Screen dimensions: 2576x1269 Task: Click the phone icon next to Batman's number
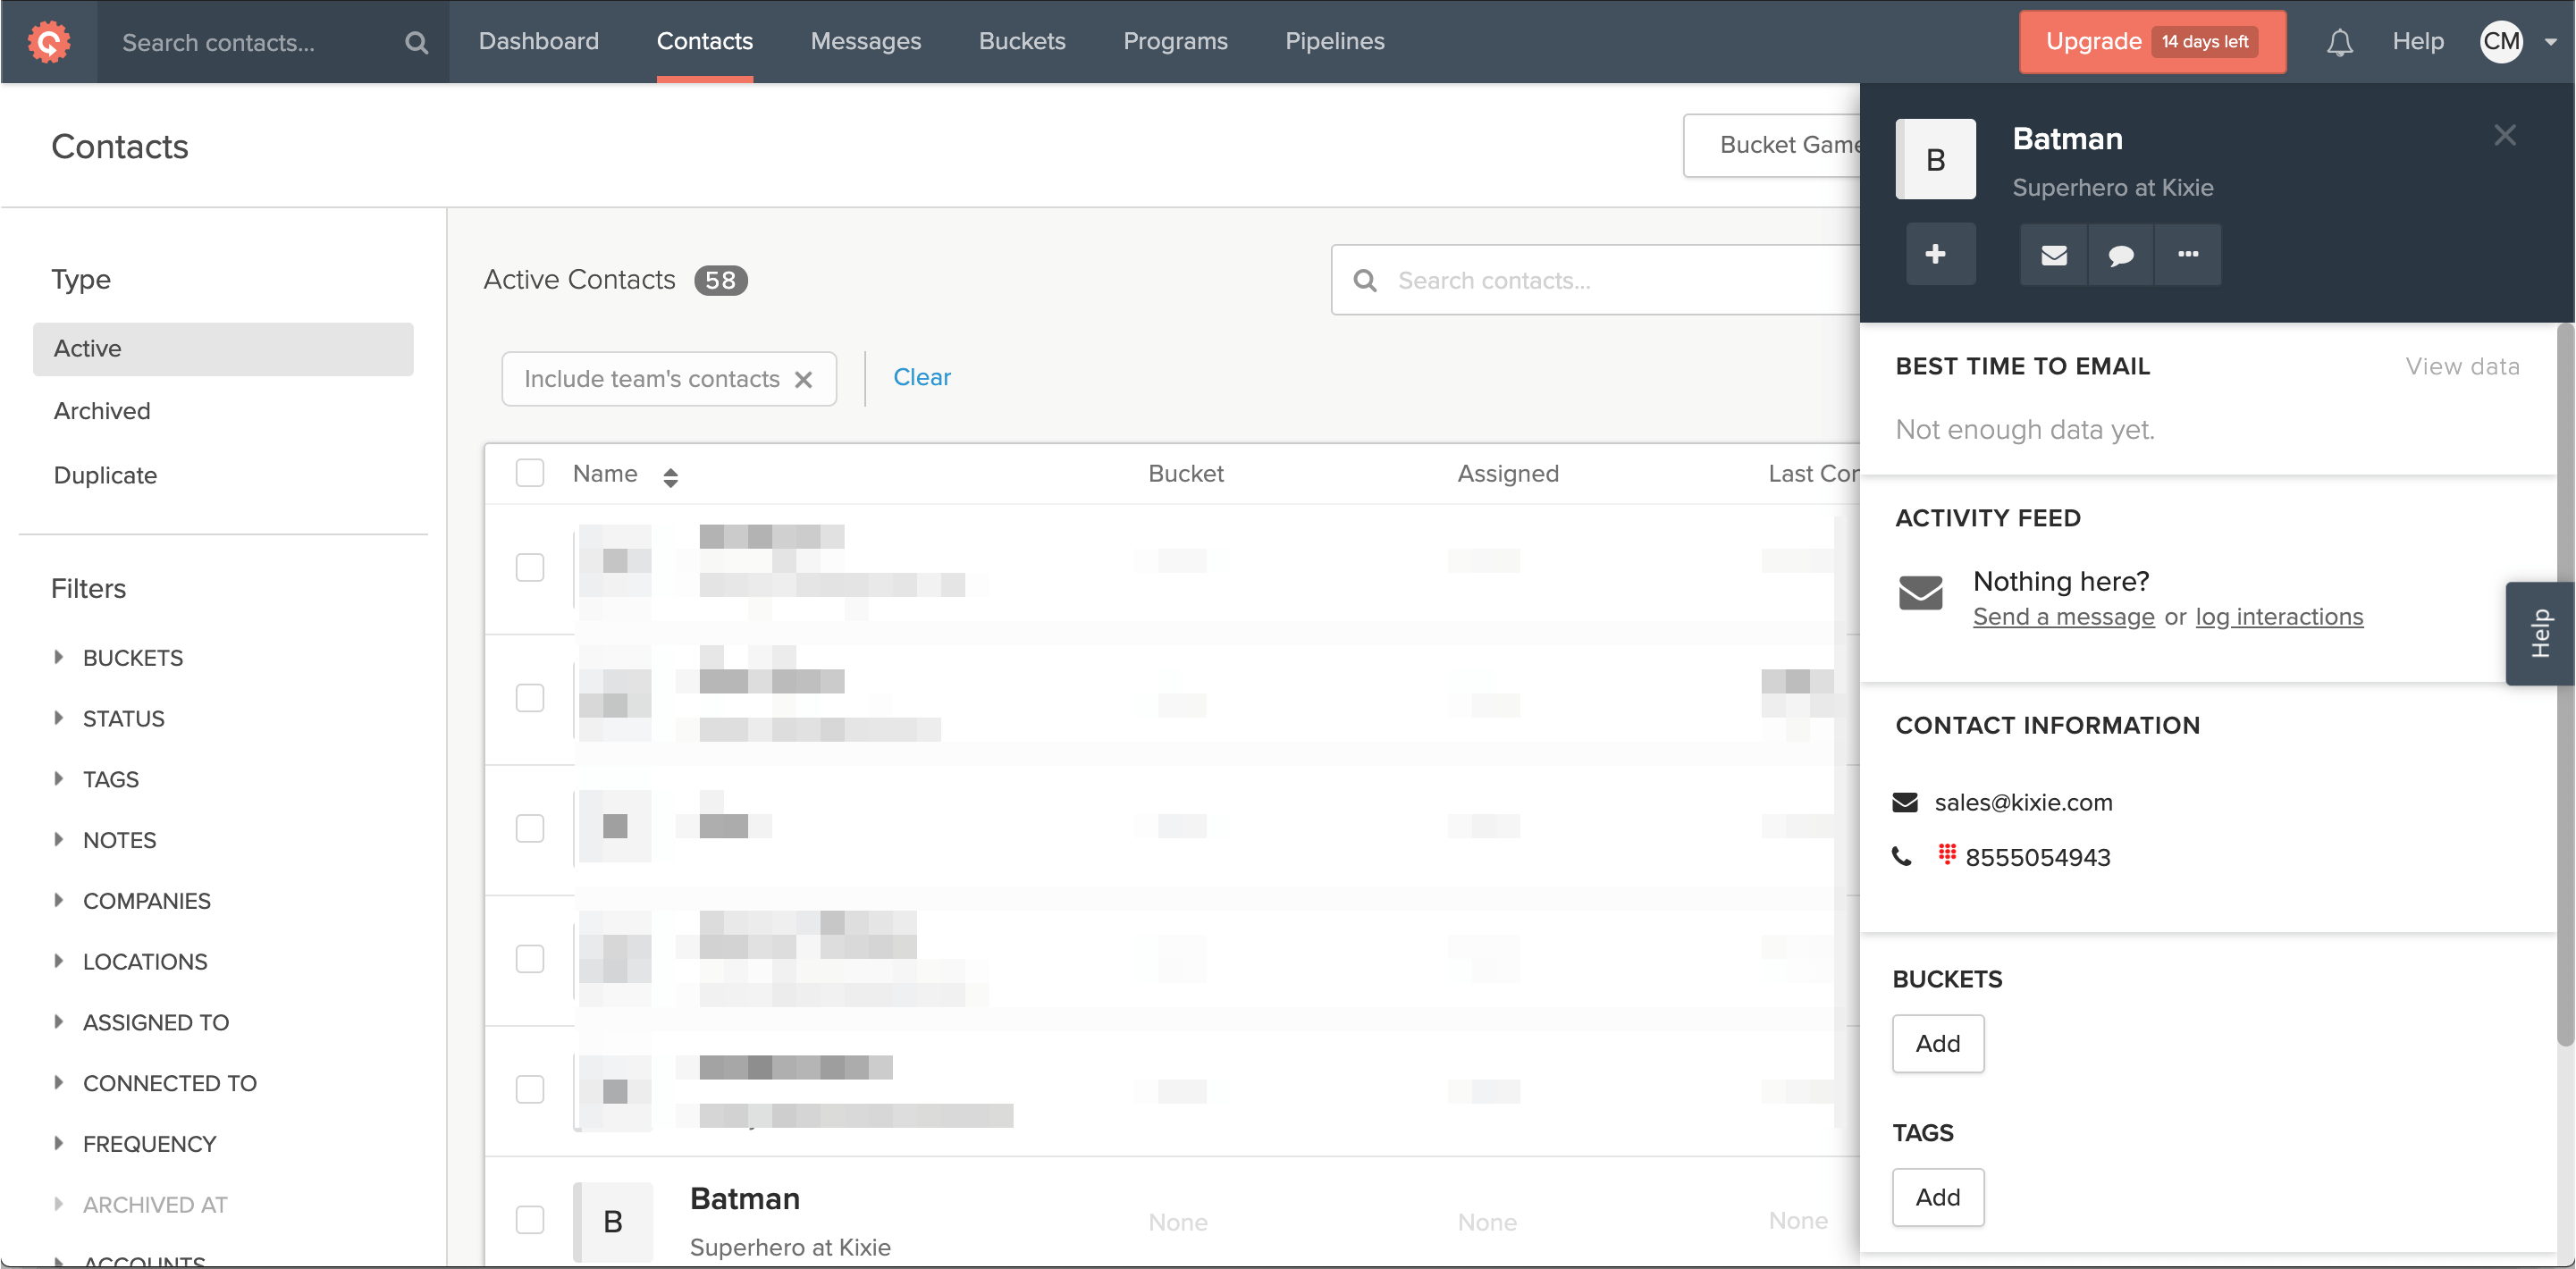[1906, 855]
